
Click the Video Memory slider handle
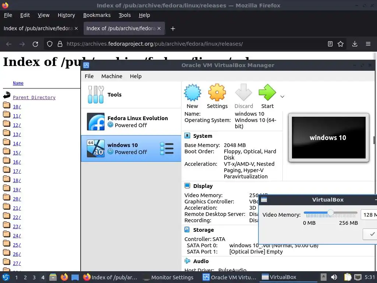(x=331, y=213)
